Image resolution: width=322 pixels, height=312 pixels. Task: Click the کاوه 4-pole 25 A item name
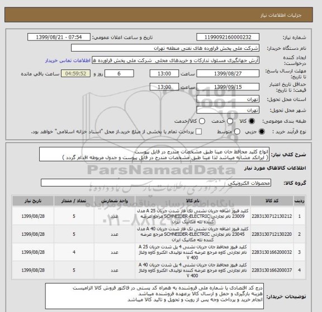(193, 252)
